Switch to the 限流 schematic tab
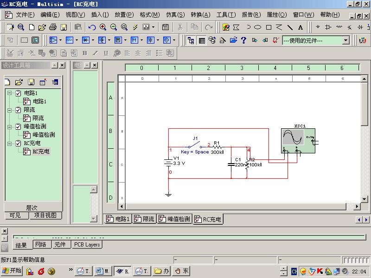The width and height of the screenshot is (371, 278). click(144, 219)
